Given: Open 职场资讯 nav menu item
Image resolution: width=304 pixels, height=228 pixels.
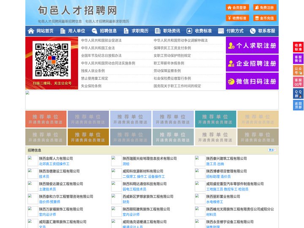Looking at the screenshot, I should click(171, 31).
